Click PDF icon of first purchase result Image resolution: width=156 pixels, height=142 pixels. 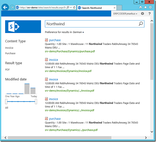pyautogui.click(x=46, y=40)
